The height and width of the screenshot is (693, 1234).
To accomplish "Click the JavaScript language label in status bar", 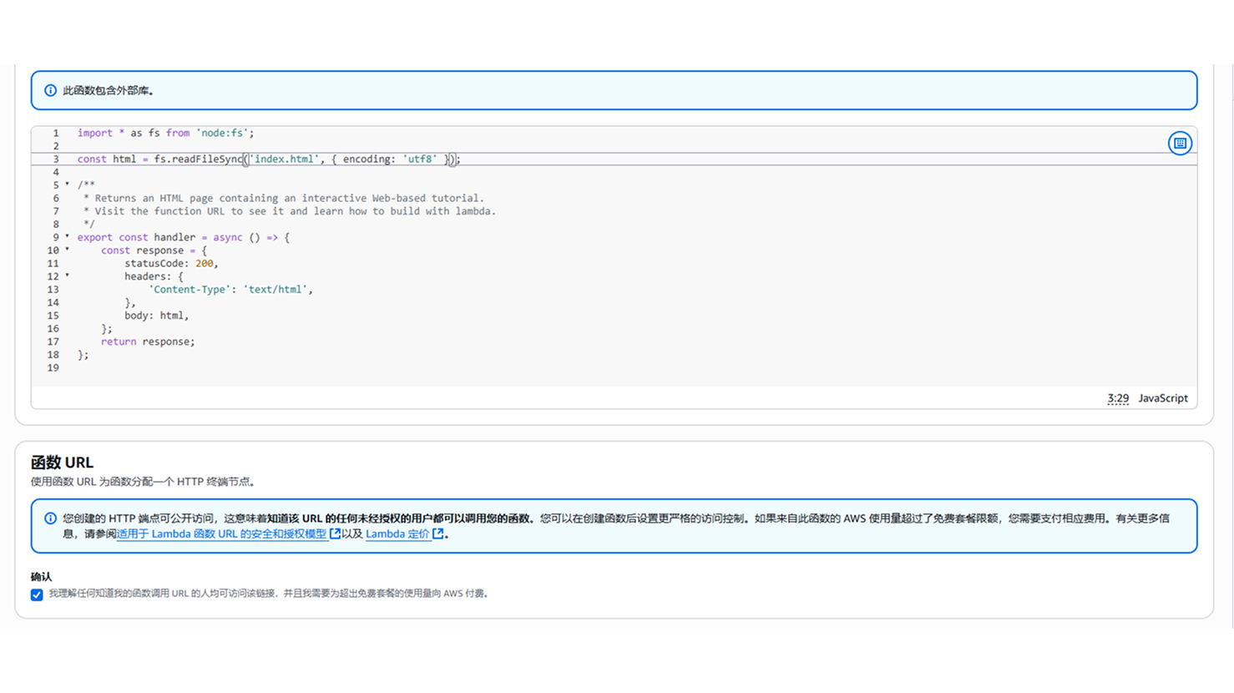I will click(1162, 398).
